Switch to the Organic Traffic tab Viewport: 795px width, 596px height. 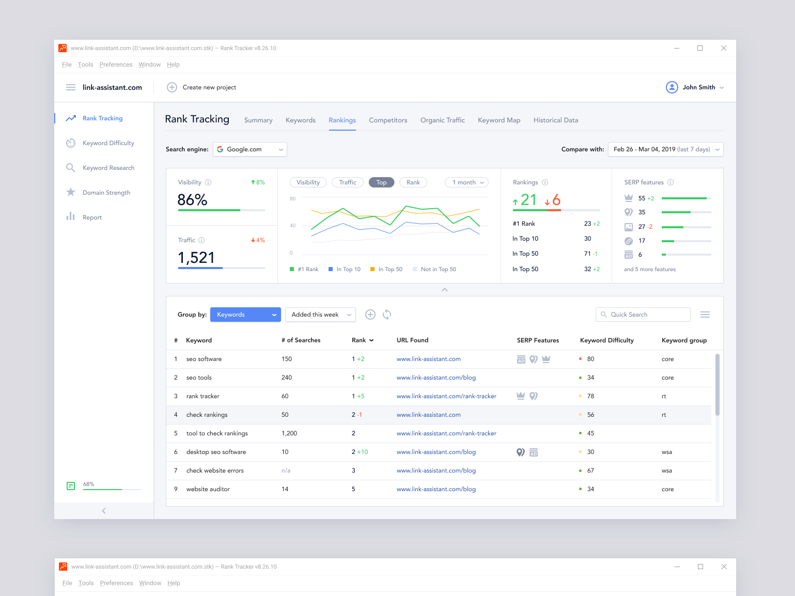(443, 120)
